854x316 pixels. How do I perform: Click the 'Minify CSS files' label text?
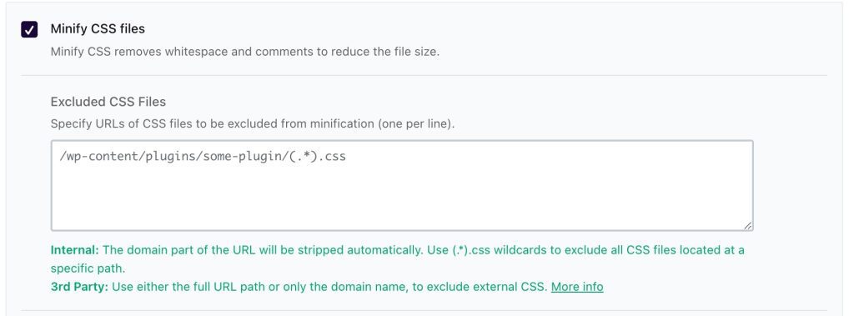[98, 29]
